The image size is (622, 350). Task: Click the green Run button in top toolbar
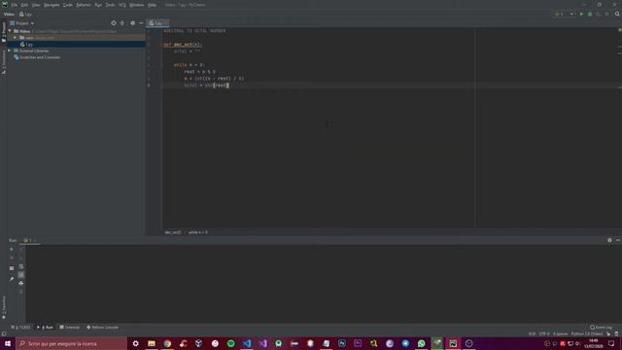581,14
